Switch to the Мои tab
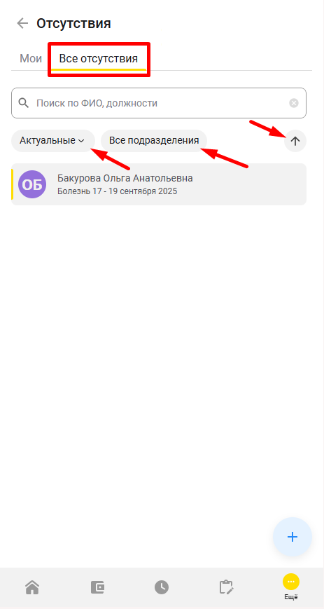Image resolution: width=324 pixels, height=609 pixels. (x=31, y=59)
